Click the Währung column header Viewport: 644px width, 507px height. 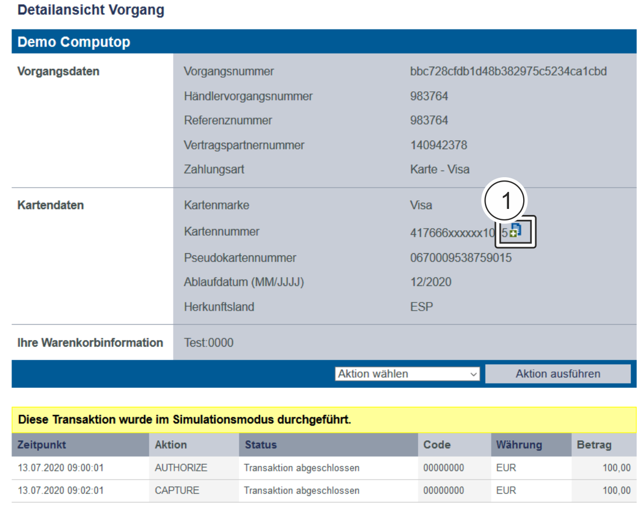click(x=519, y=445)
